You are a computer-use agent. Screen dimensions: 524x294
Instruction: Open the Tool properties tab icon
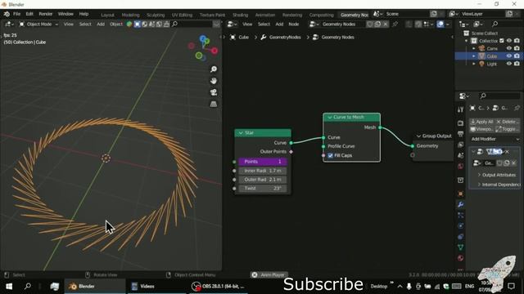click(x=460, y=109)
